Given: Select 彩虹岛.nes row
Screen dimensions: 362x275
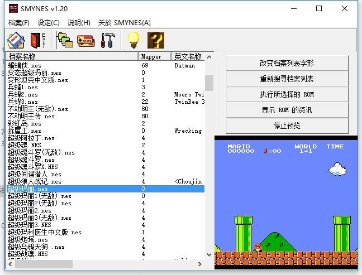Looking at the screenshot, I should pos(105,123).
